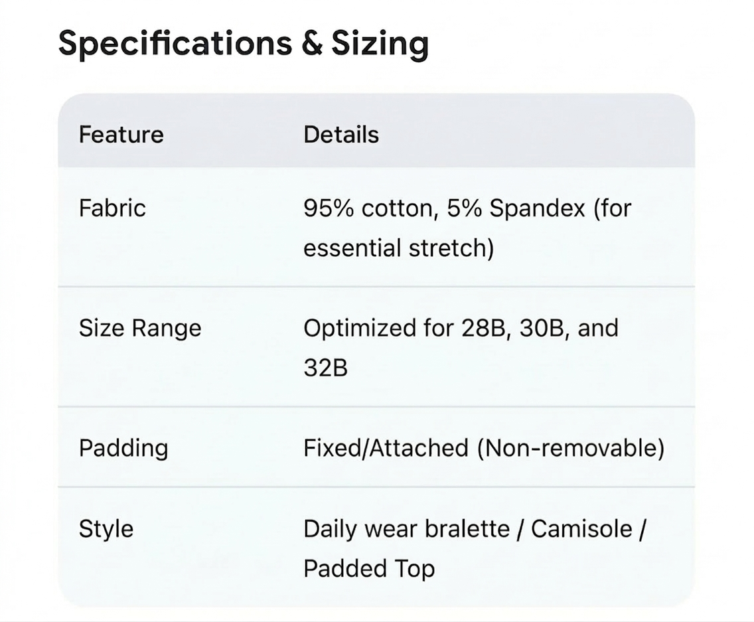The image size is (754, 622).
Task: Click the "Fixed/Attached" text
Action: (386, 448)
